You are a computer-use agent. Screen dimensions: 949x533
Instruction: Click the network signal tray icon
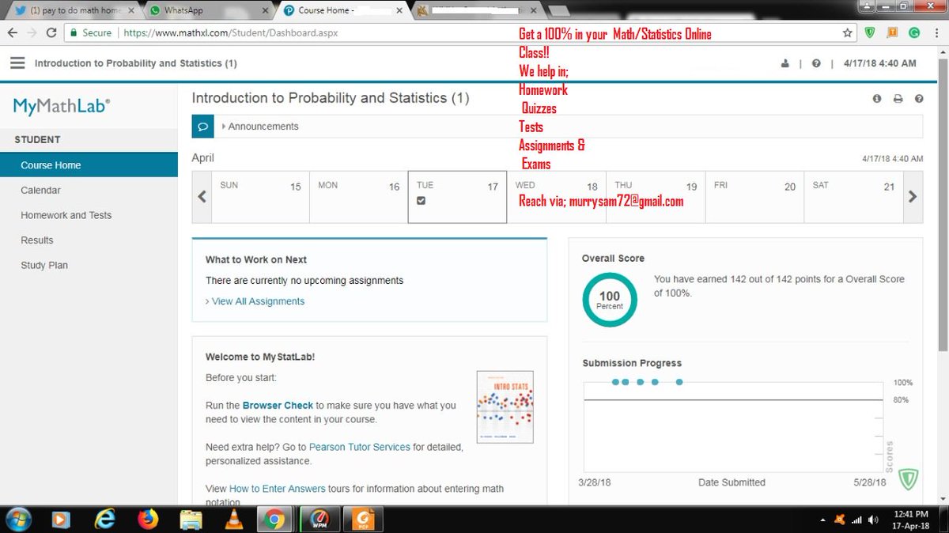coord(856,520)
